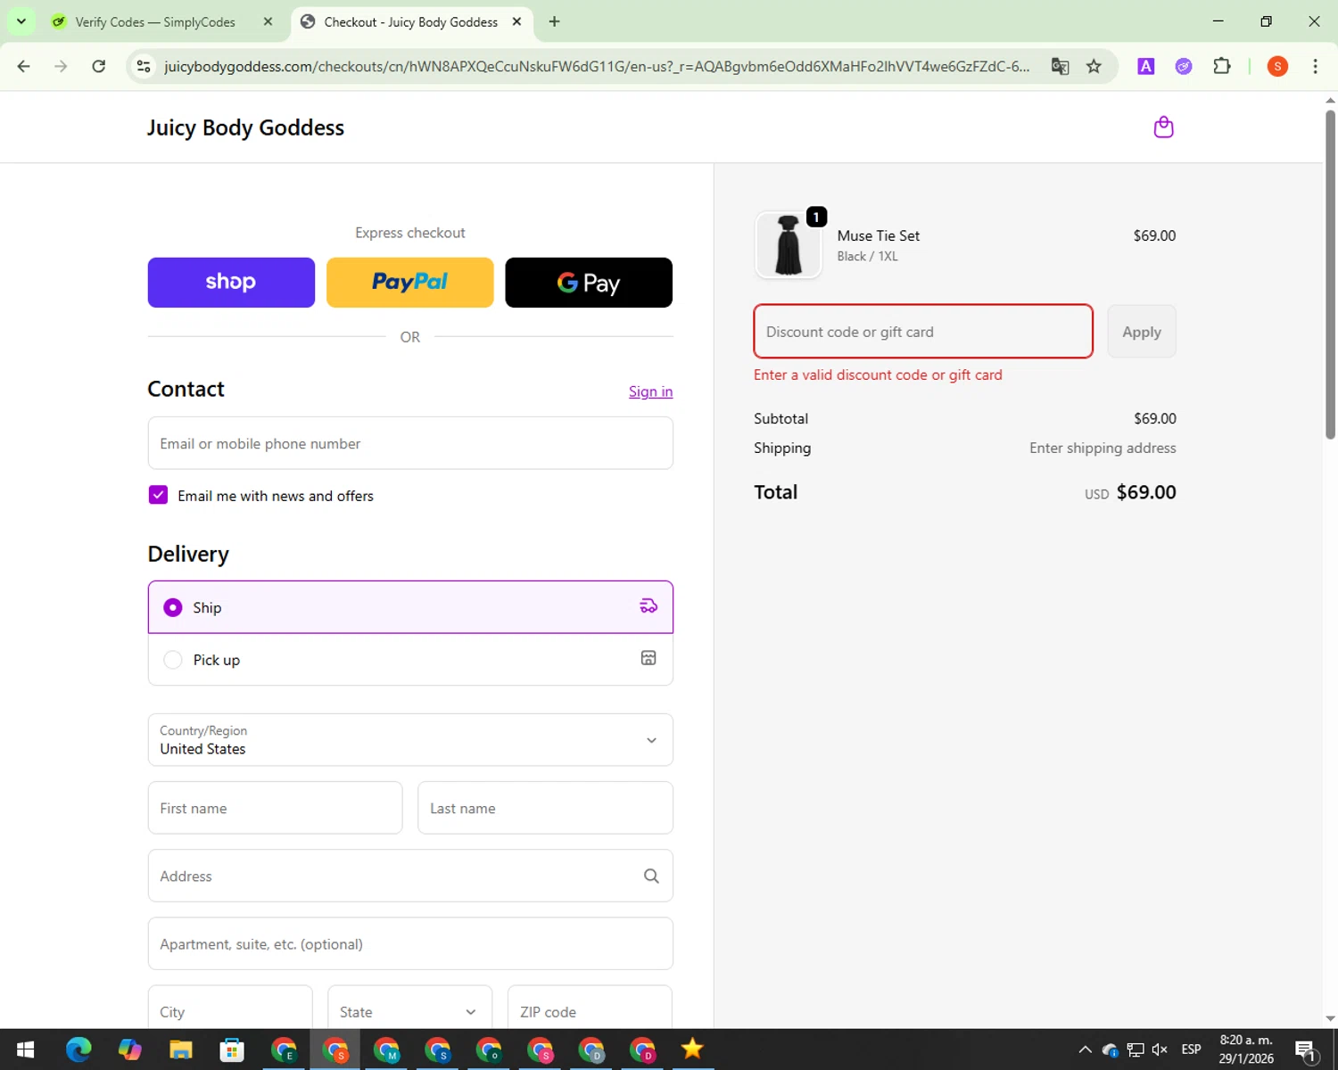Open the shopping bag cart icon

pyautogui.click(x=1163, y=128)
